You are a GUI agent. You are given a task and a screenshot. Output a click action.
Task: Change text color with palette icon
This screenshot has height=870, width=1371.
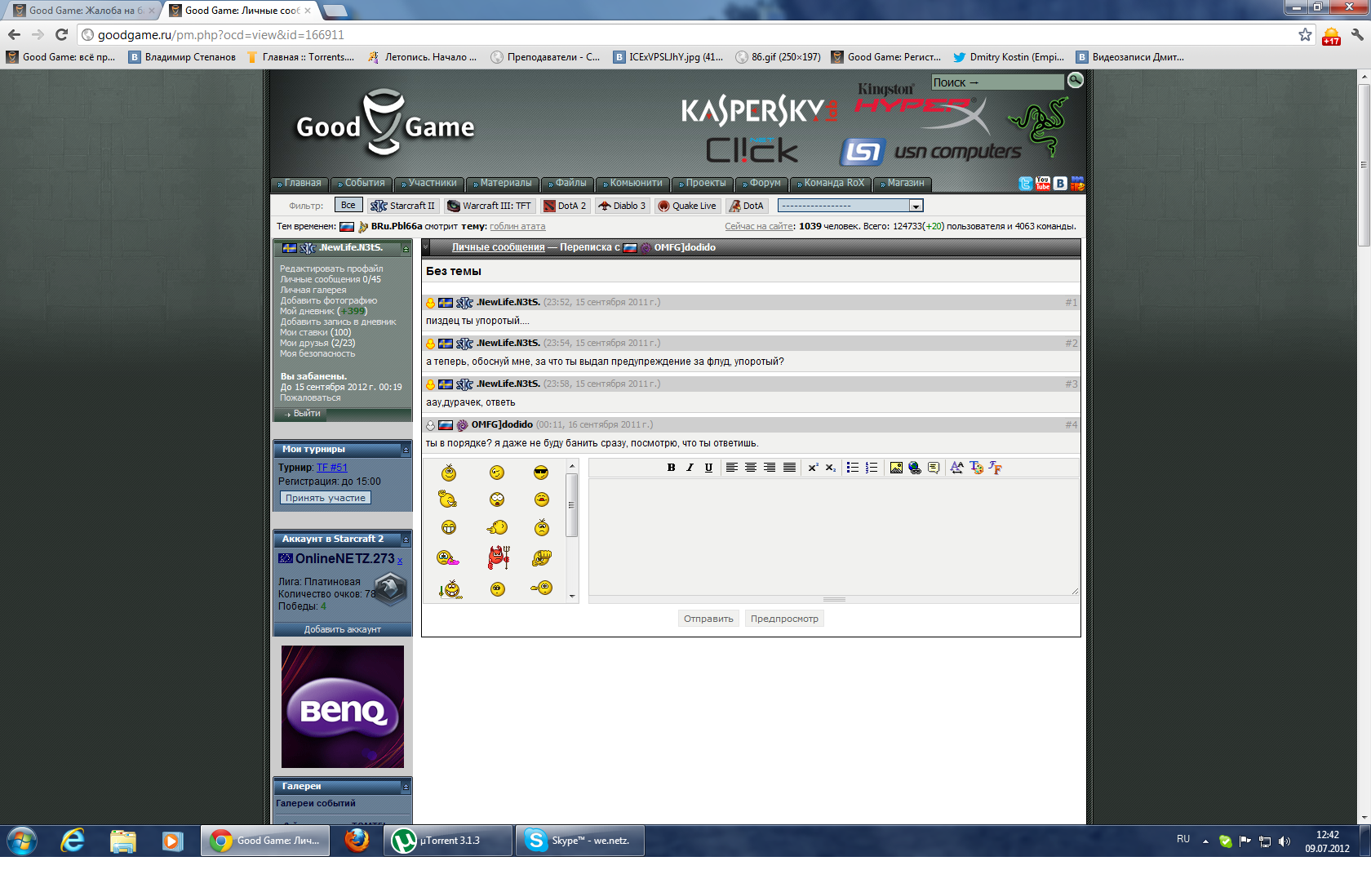click(976, 468)
